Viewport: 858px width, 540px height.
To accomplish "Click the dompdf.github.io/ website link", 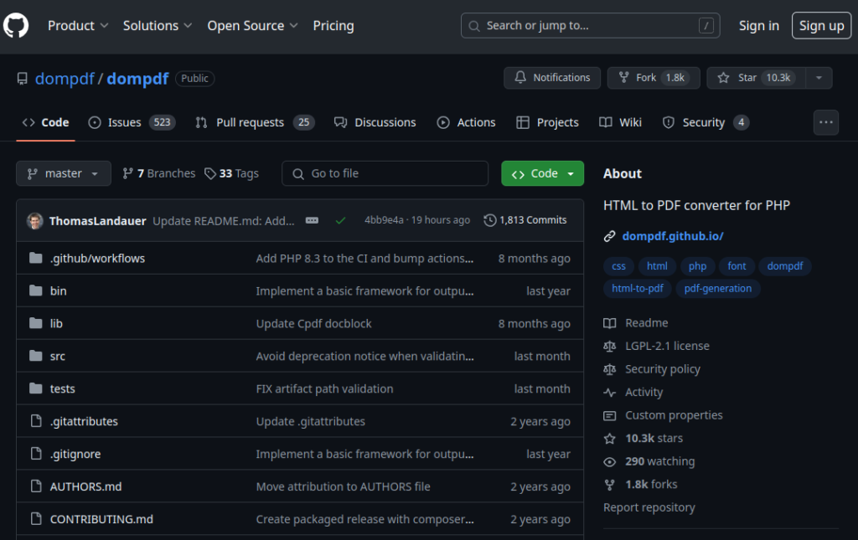I will (673, 236).
